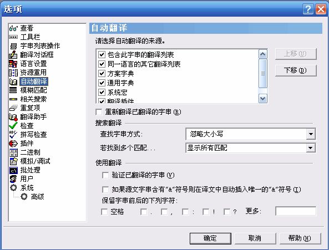Click the 下移 button
This screenshot has width=329, height=250.
(296, 70)
